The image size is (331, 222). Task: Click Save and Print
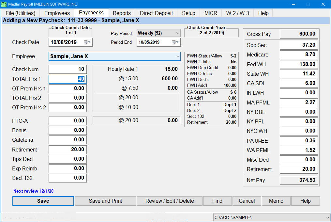pos(105,201)
